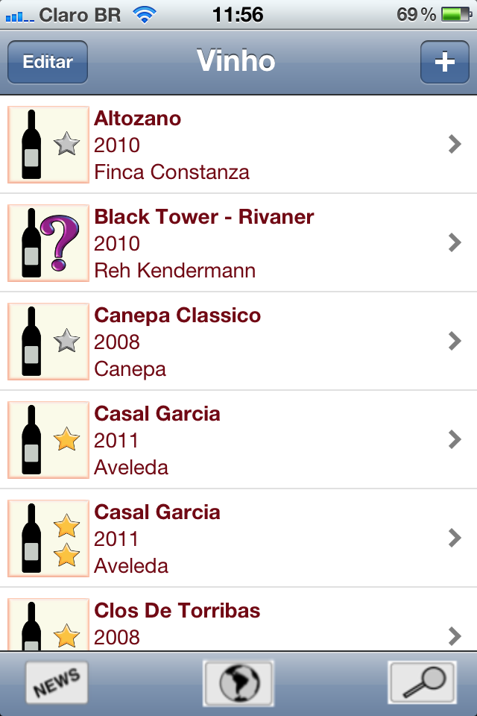Open the NEWS section icon

(x=57, y=682)
